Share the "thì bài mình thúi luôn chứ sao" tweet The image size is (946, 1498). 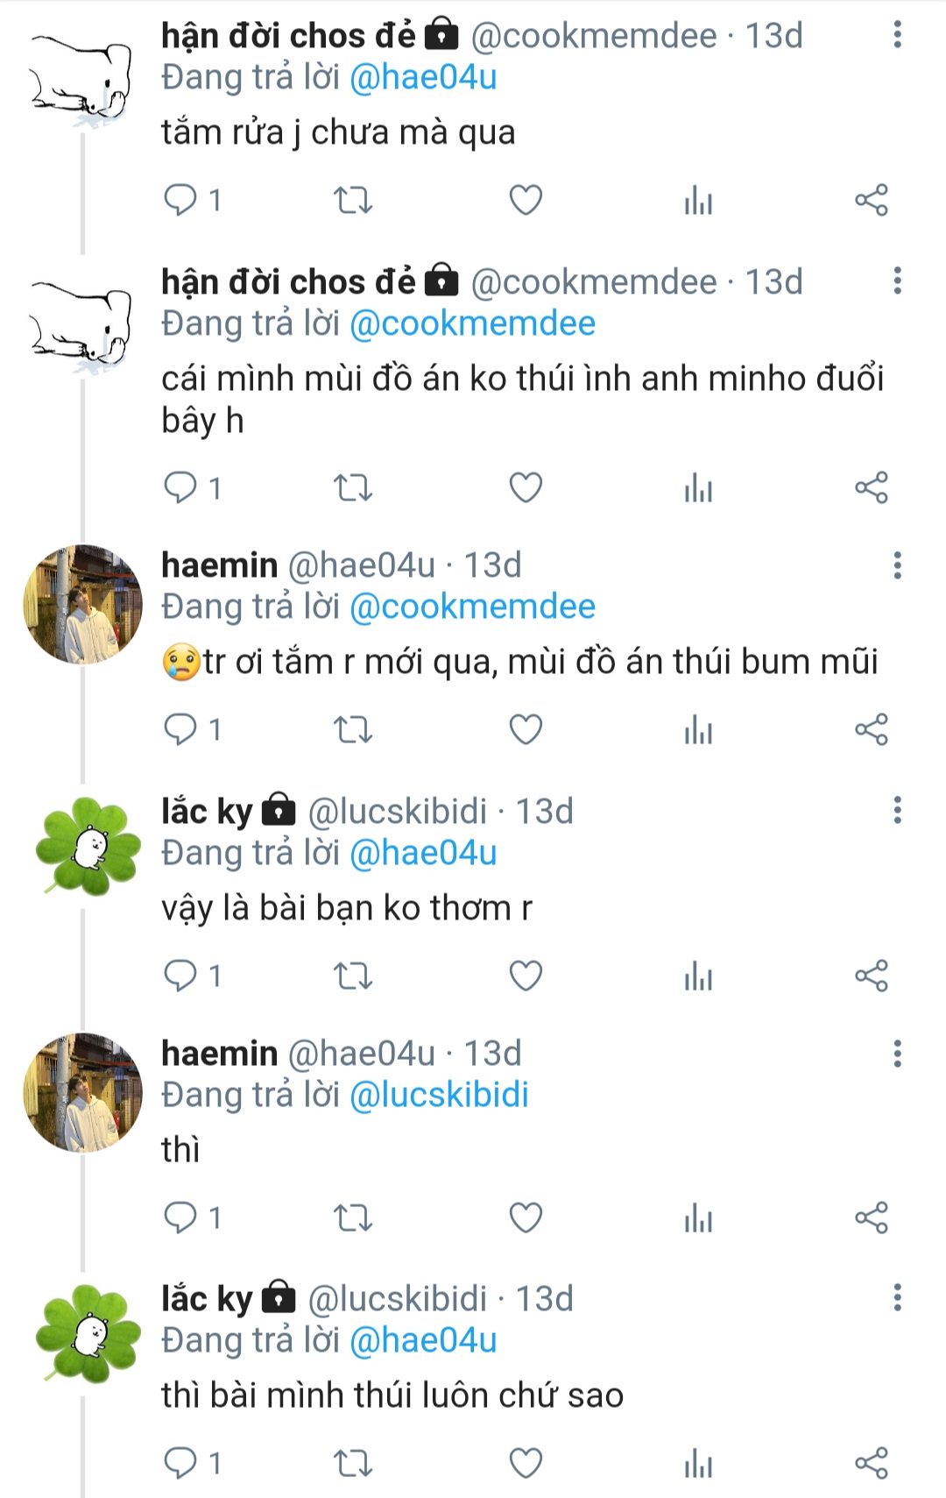click(x=871, y=1463)
